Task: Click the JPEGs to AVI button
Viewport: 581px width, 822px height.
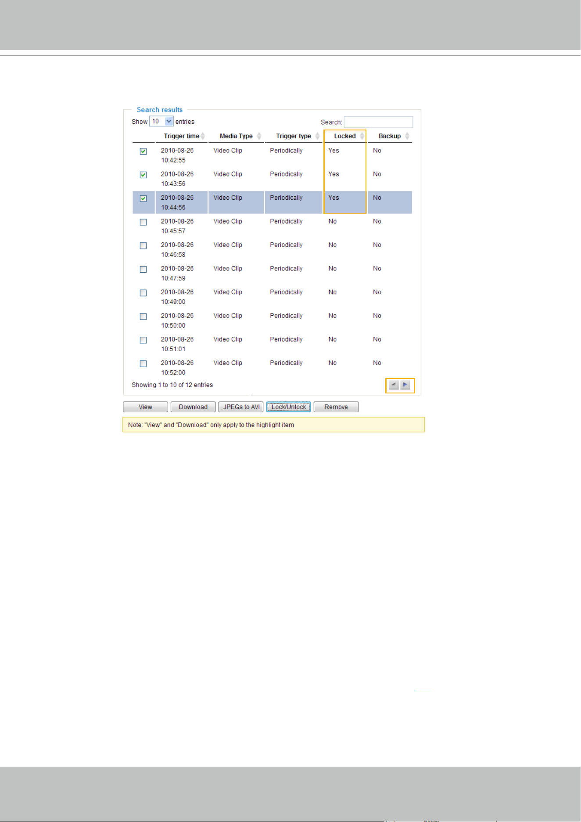Action: click(241, 407)
